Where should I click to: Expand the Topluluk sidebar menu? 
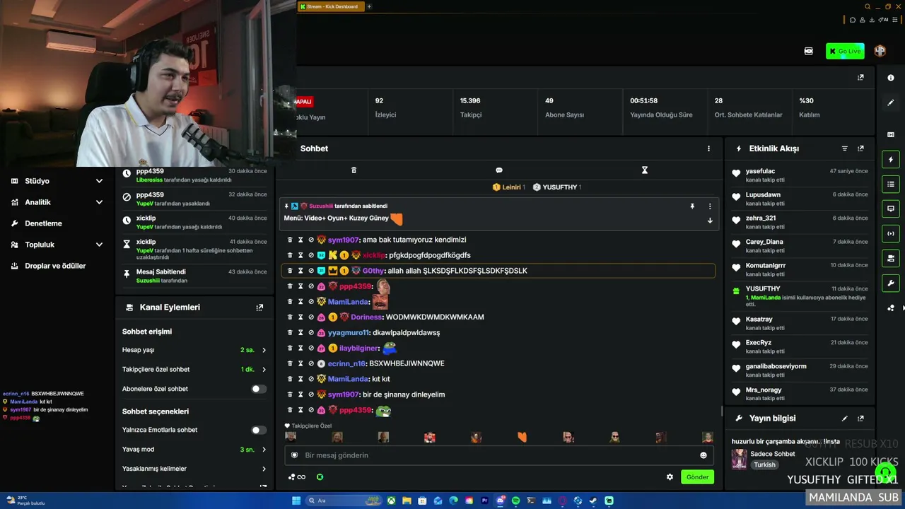57,245
